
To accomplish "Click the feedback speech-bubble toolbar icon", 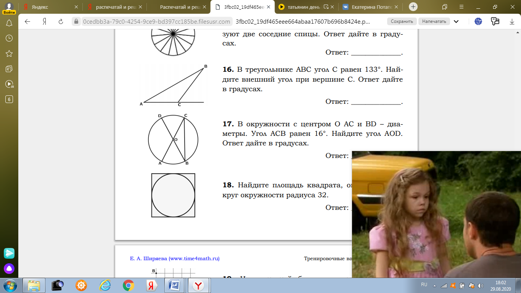I will pyautogui.click(x=495, y=21).
